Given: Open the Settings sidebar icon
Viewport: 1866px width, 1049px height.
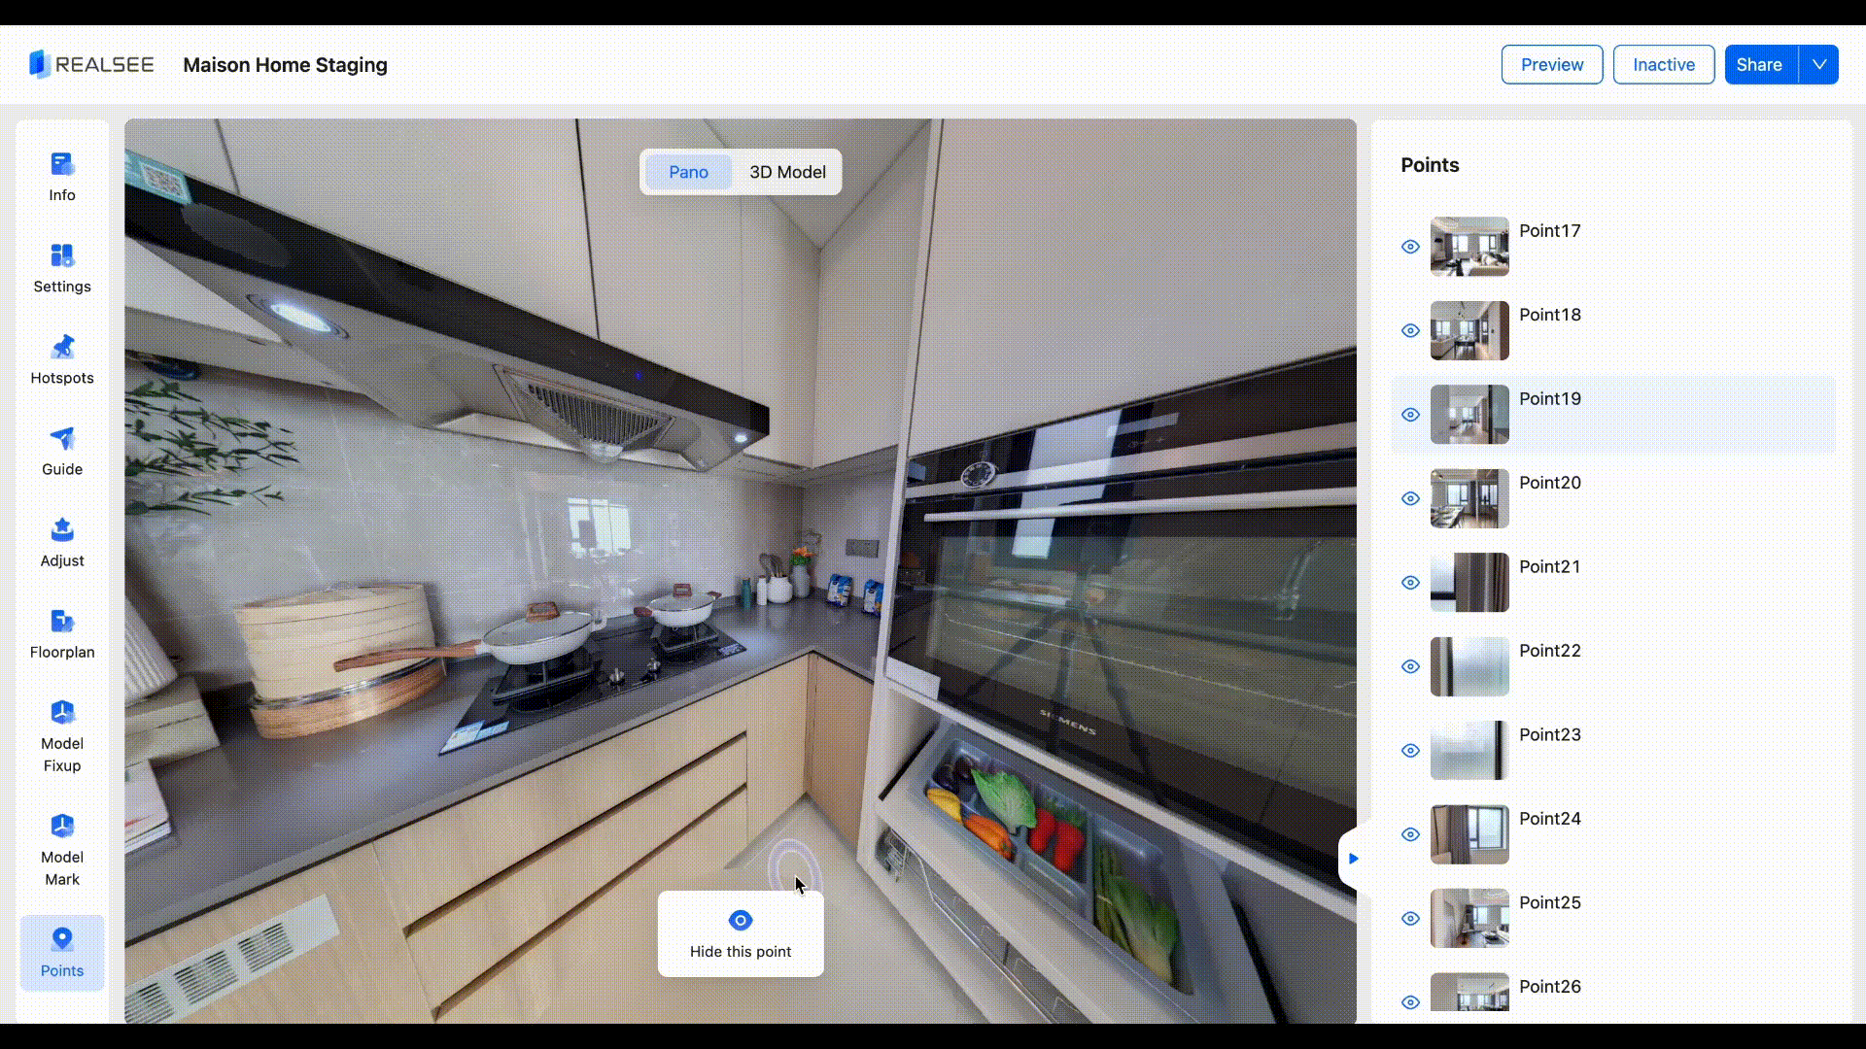Looking at the screenshot, I should [x=62, y=255].
